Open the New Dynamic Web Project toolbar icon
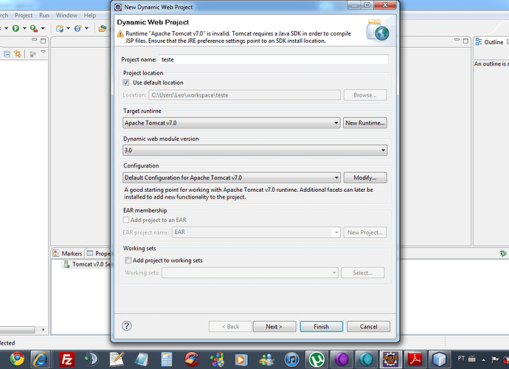The height and width of the screenshot is (369, 509). [60, 28]
